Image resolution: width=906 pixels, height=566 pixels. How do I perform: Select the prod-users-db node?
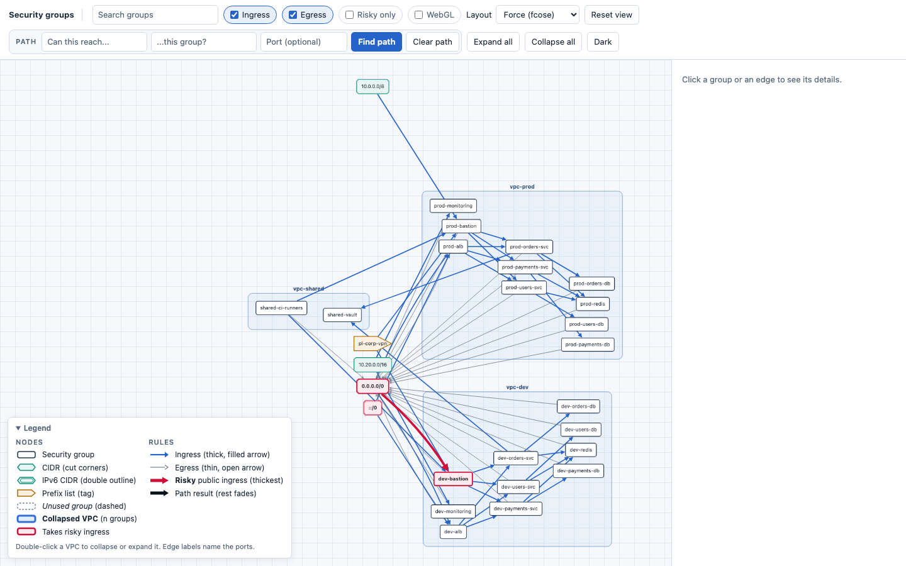(x=586, y=325)
